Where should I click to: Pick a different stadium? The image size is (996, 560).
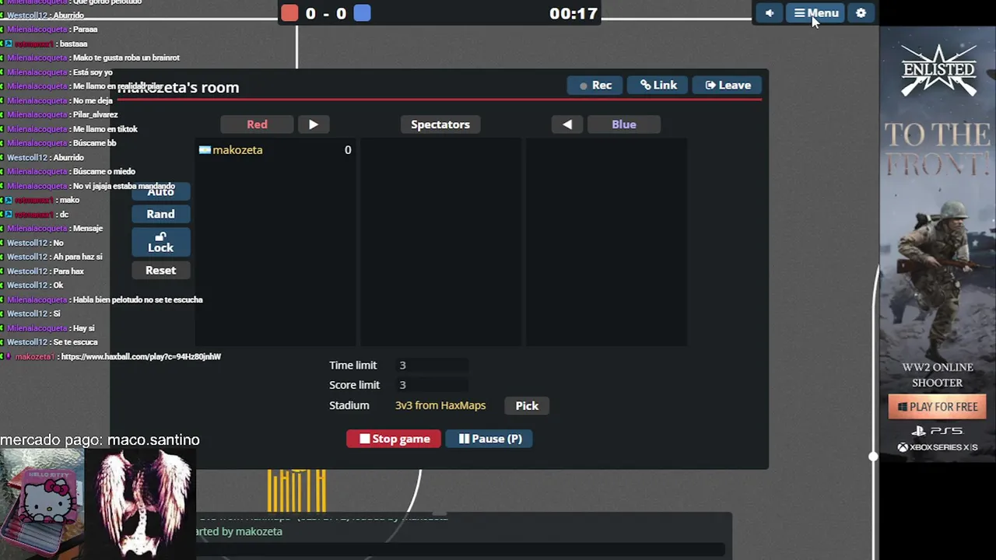[x=527, y=406]
